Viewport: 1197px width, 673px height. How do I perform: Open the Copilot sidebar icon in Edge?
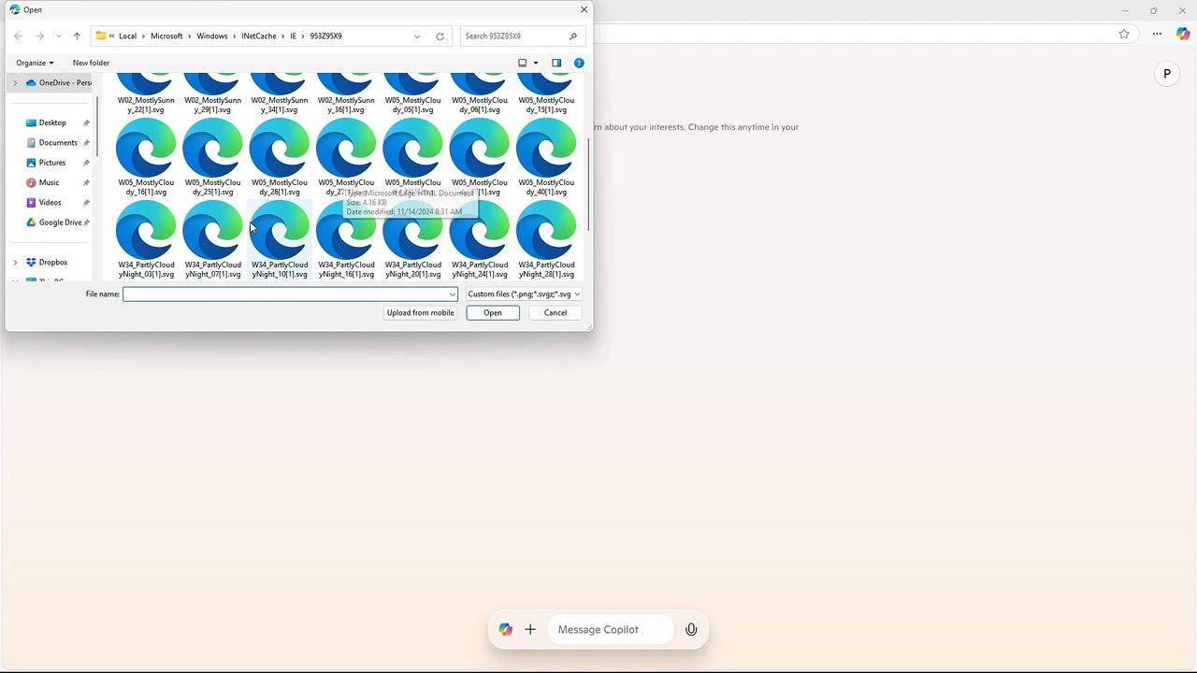pos(1183,35)
